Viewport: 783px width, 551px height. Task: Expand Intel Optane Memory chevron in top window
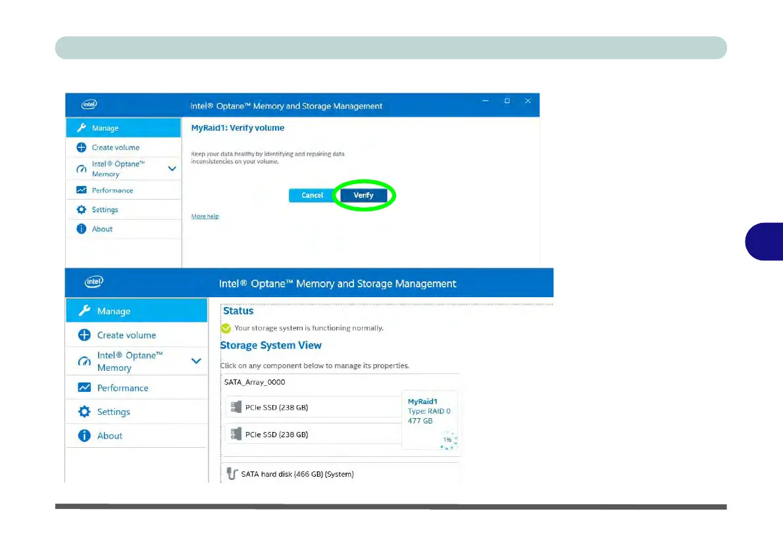[172, 169]
